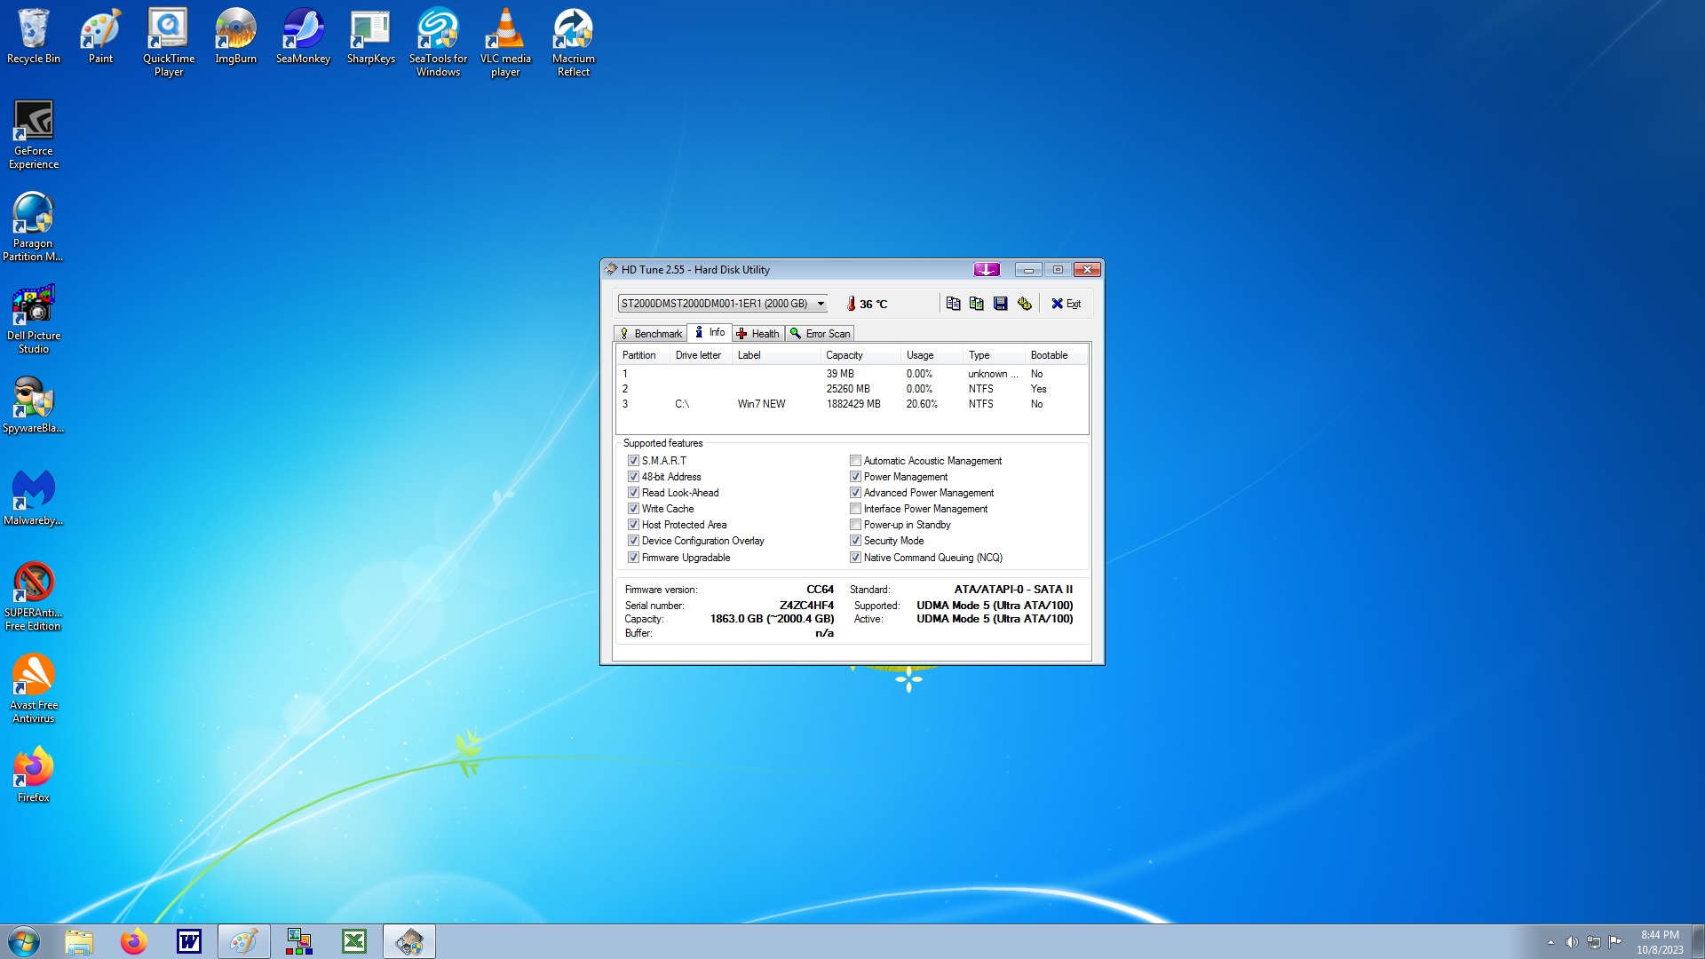Show hidden system tray icons arrow
This screenshot has height=959, width=1705.
pos(1550,942)
